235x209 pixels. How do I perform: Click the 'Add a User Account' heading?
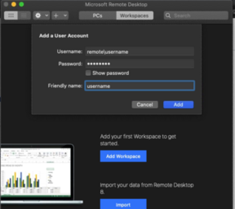pyautogui.click(x=64, y=35)
